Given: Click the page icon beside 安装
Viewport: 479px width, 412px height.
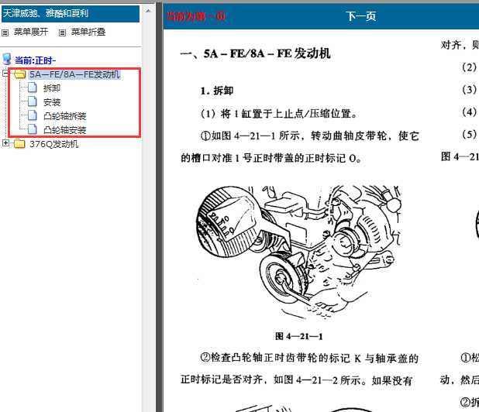Looking at the screenshot, I should click(33, 101).
